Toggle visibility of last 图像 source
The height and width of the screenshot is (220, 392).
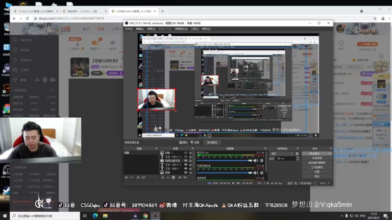point(186,173)
